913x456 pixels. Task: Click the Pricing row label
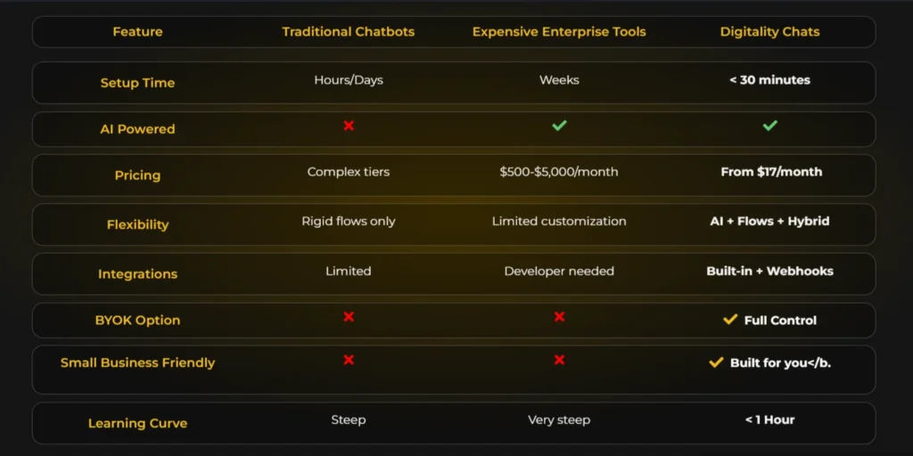pos(137,175)
